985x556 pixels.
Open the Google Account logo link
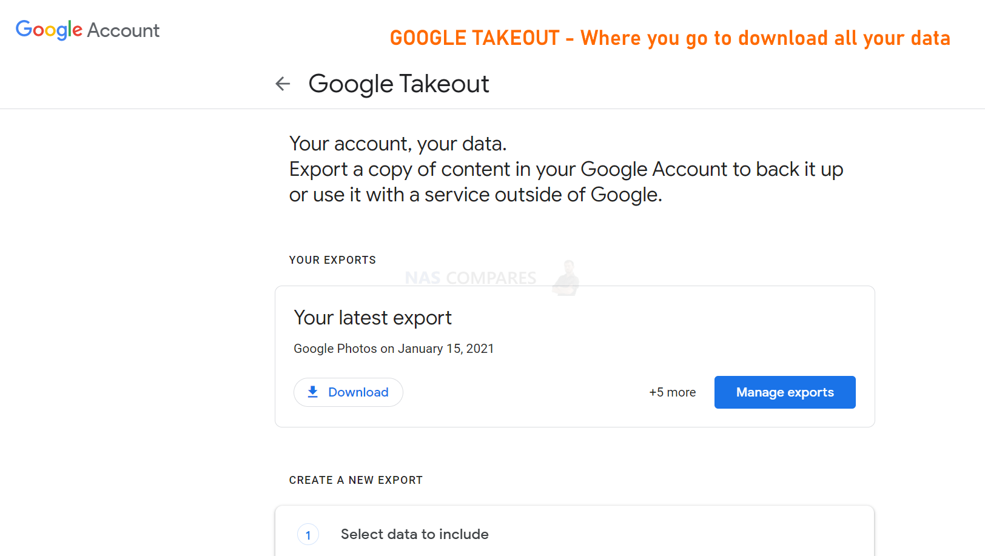tap(87, 30)
